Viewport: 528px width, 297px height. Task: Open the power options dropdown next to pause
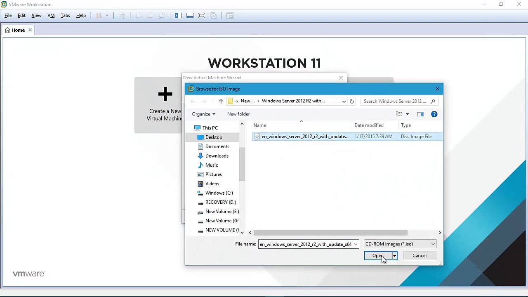(x=107, y=16)
